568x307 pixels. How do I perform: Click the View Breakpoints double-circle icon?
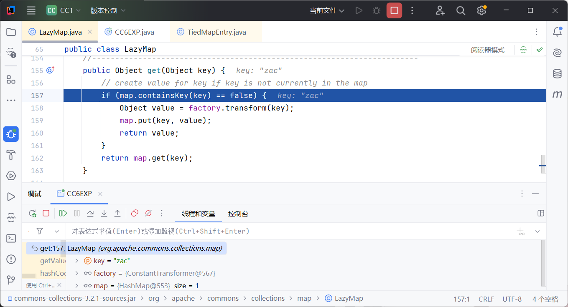(135, 214)
